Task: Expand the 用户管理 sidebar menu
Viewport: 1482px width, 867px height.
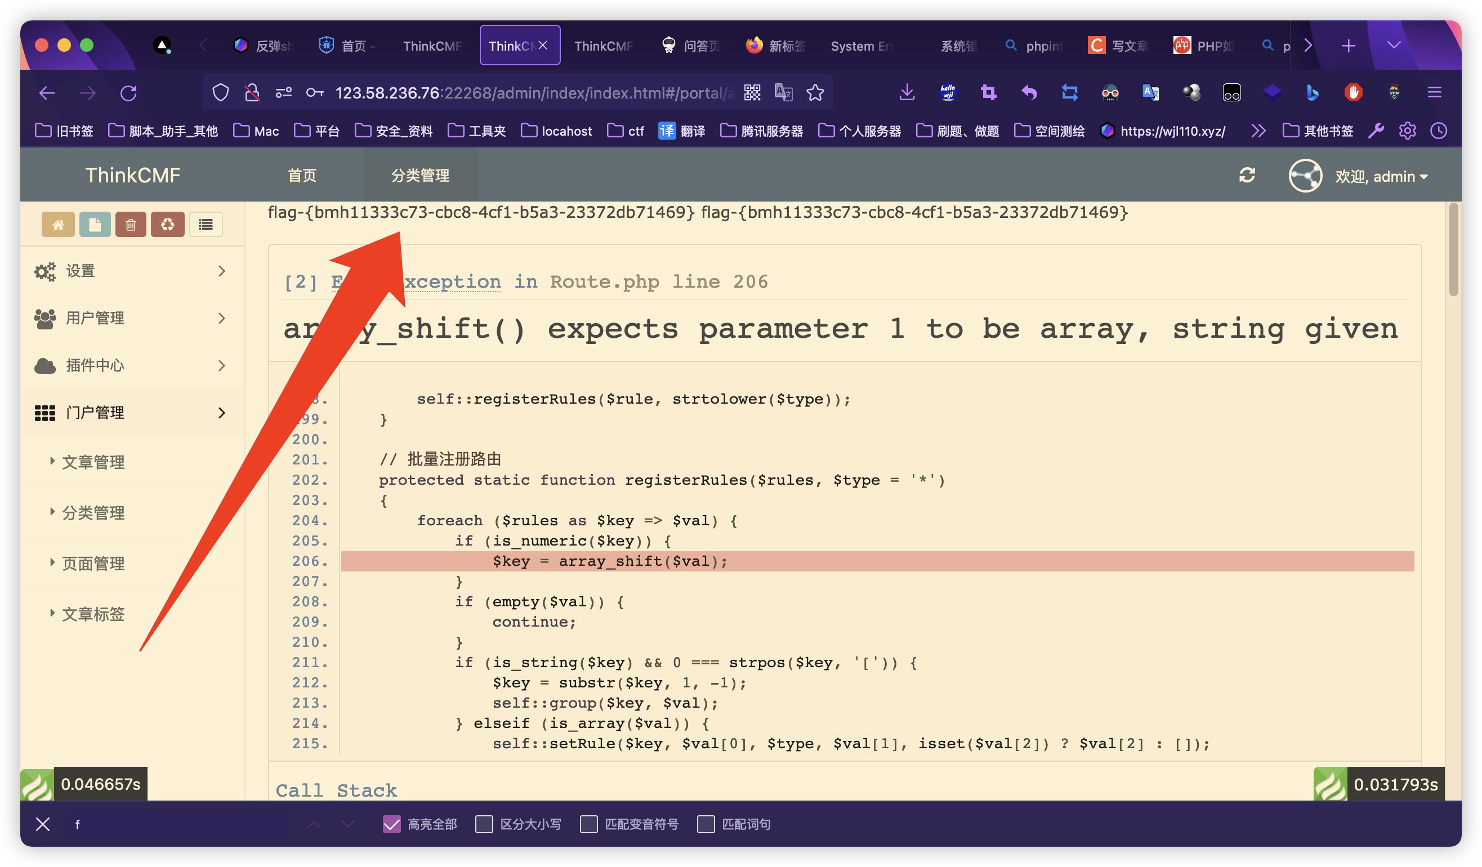Action: (x=132, y=318)
